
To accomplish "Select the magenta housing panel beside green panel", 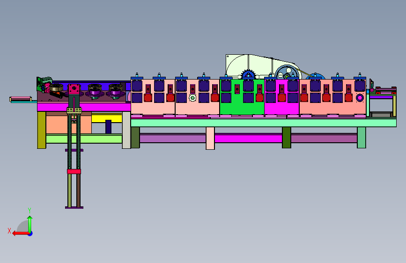I will click(x=282, y=97).
